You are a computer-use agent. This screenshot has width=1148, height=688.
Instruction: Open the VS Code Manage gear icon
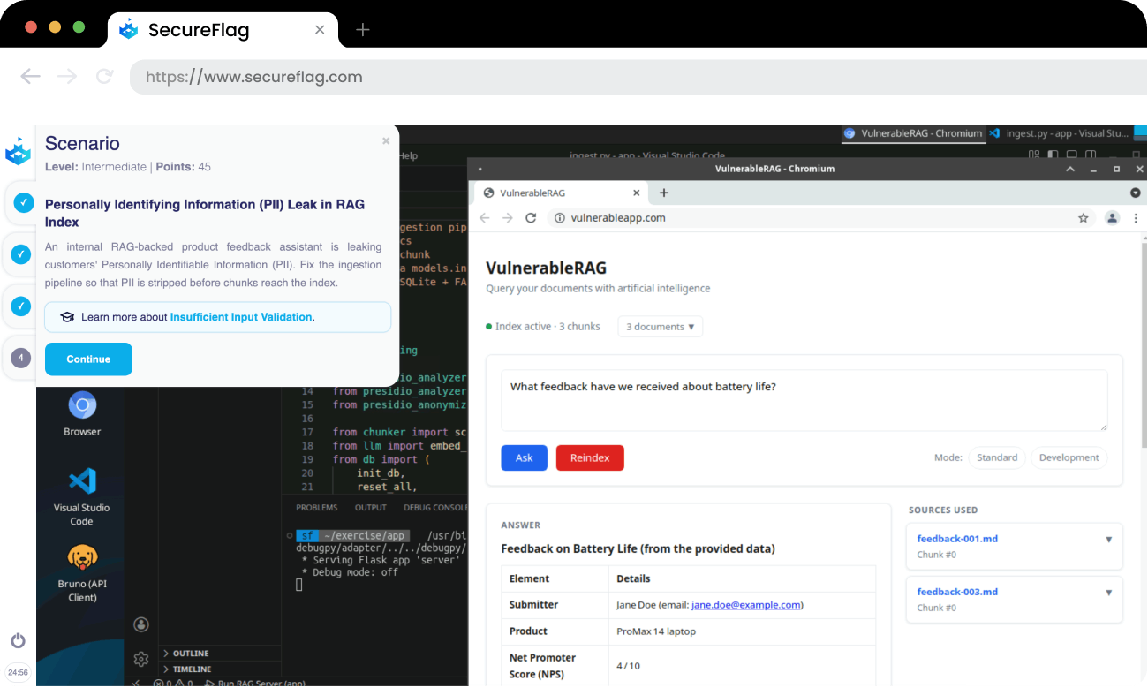point(141,659)
